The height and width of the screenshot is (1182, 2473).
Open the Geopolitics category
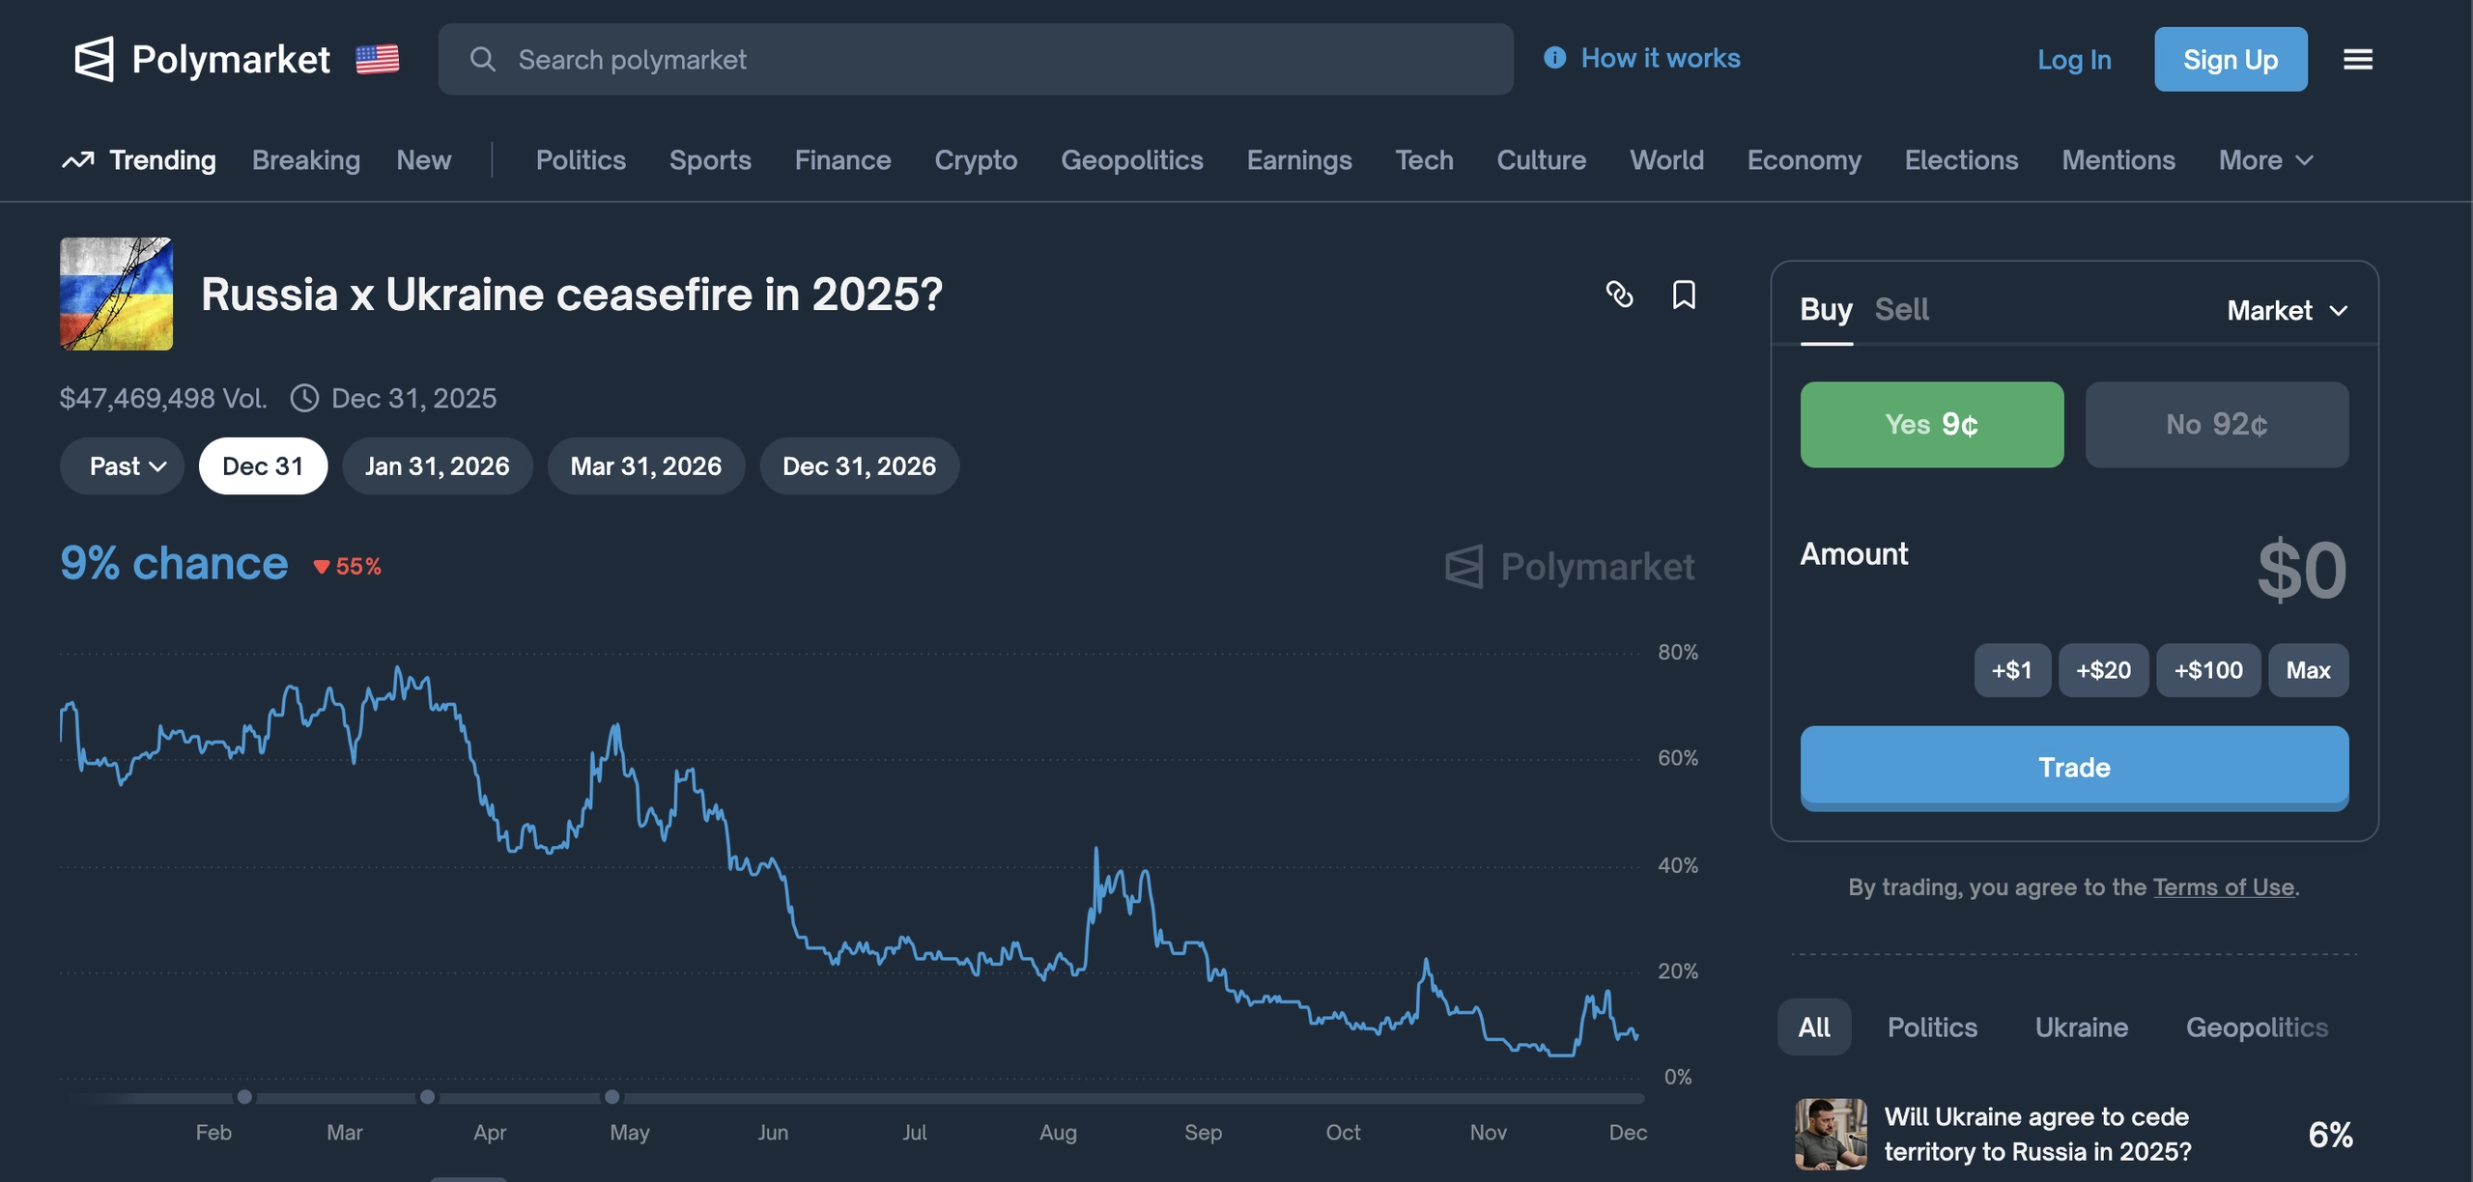[x=1131, y=160]
